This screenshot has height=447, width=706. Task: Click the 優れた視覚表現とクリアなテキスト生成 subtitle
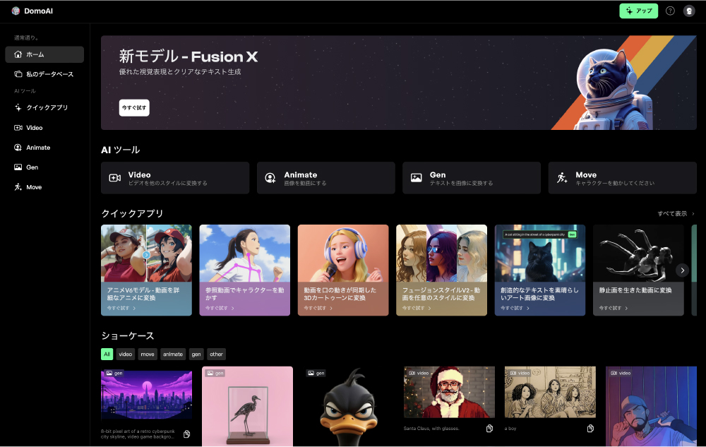tap(180, 71)
